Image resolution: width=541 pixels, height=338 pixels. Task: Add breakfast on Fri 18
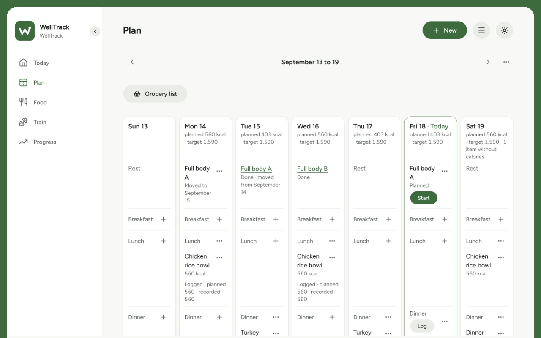tap(444, 219)
